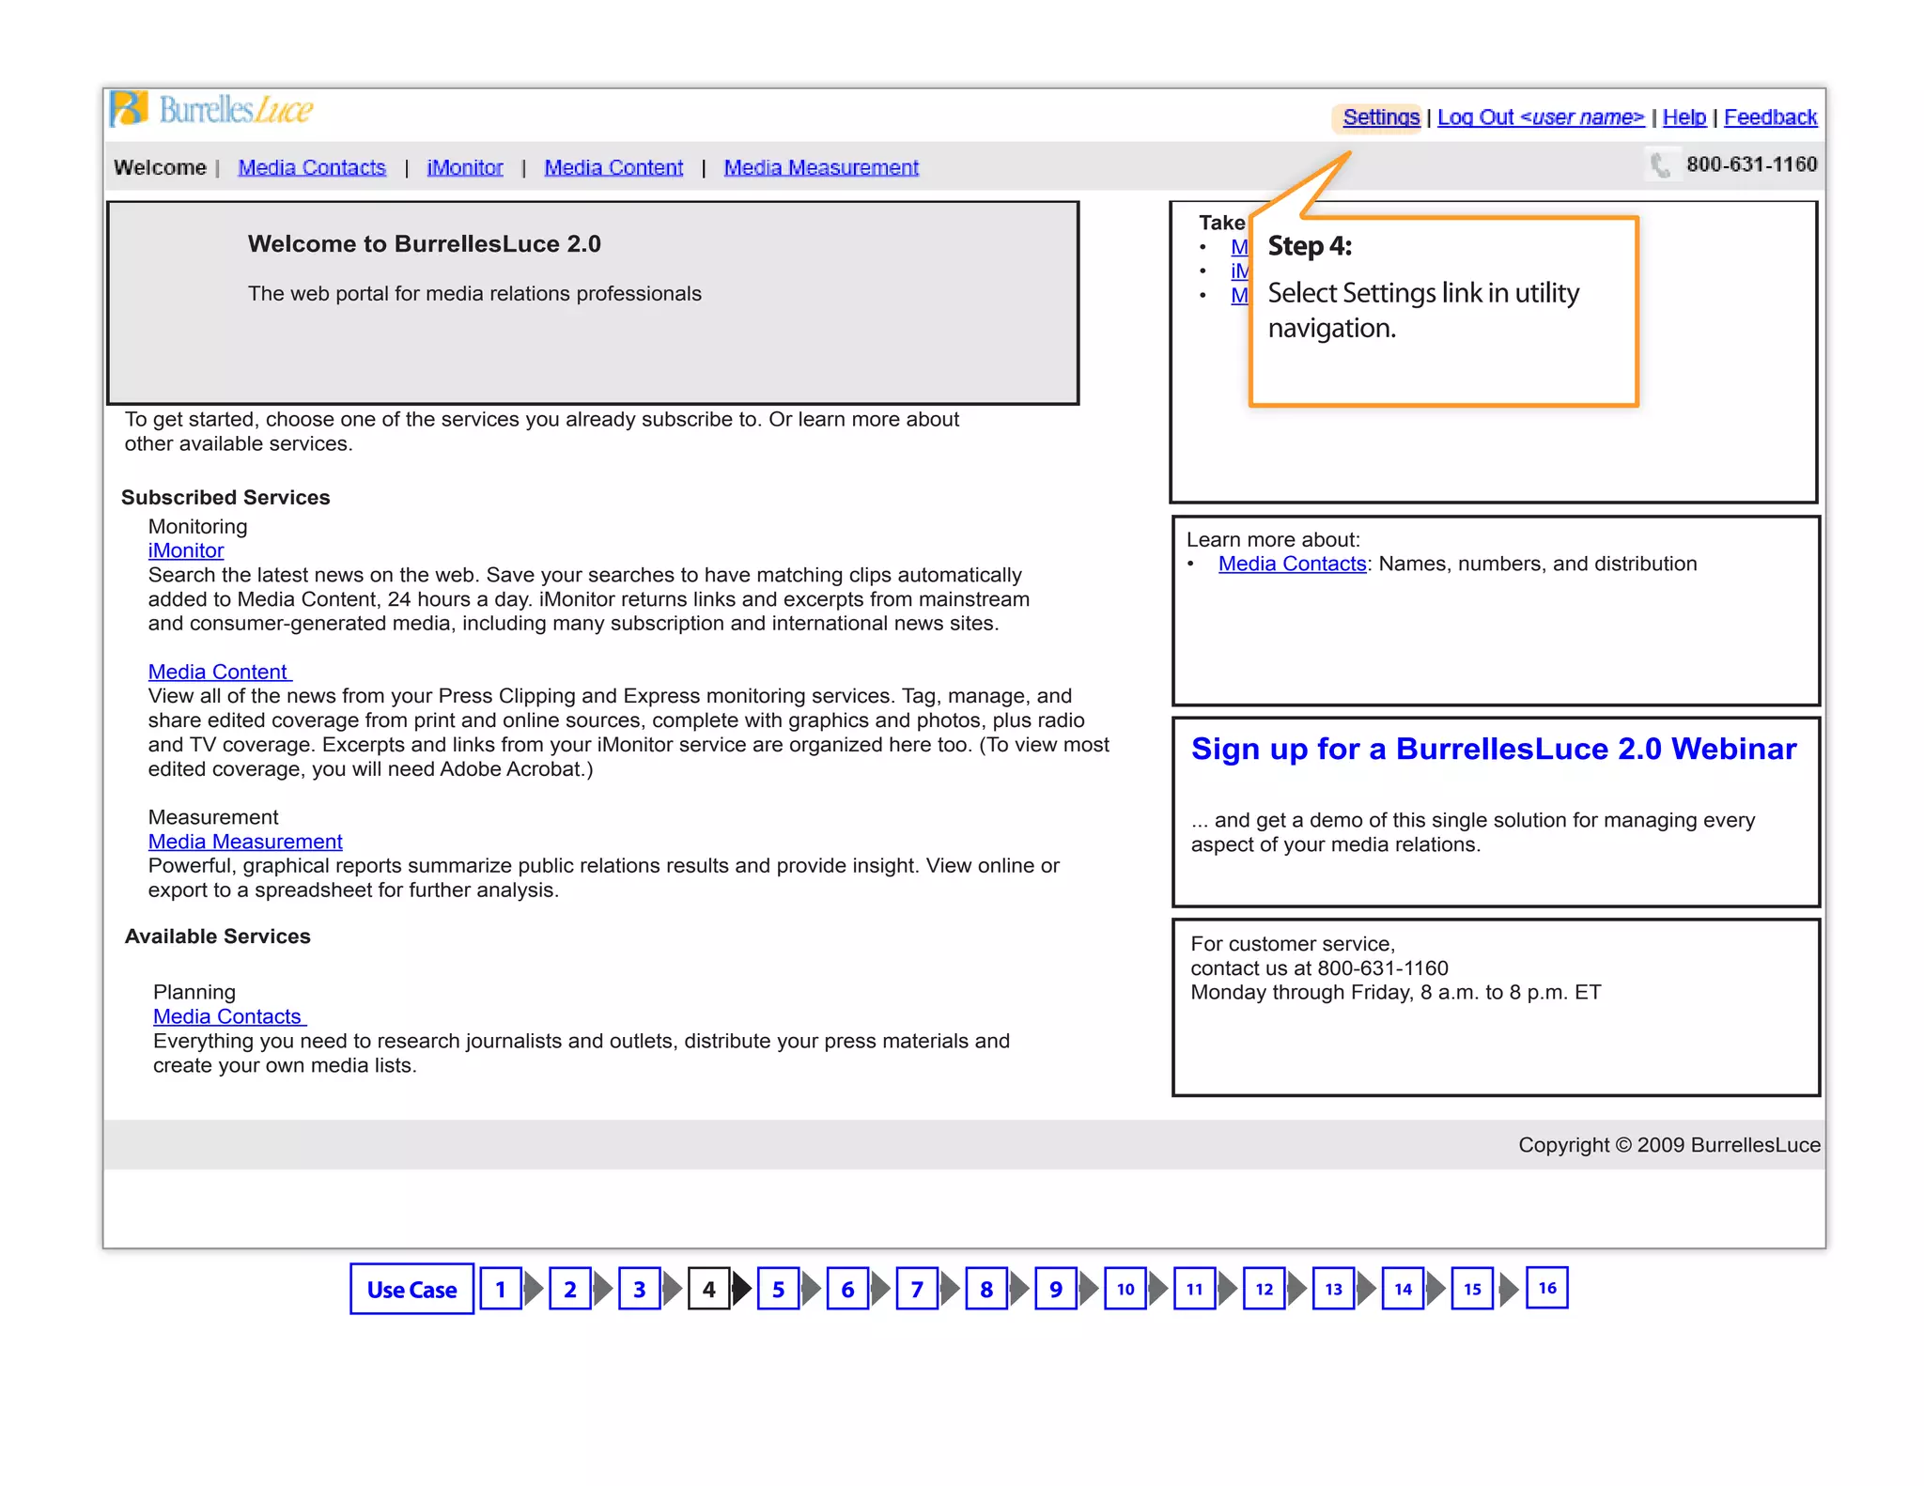Click Media Contacts in Learn more about box

1292,565
